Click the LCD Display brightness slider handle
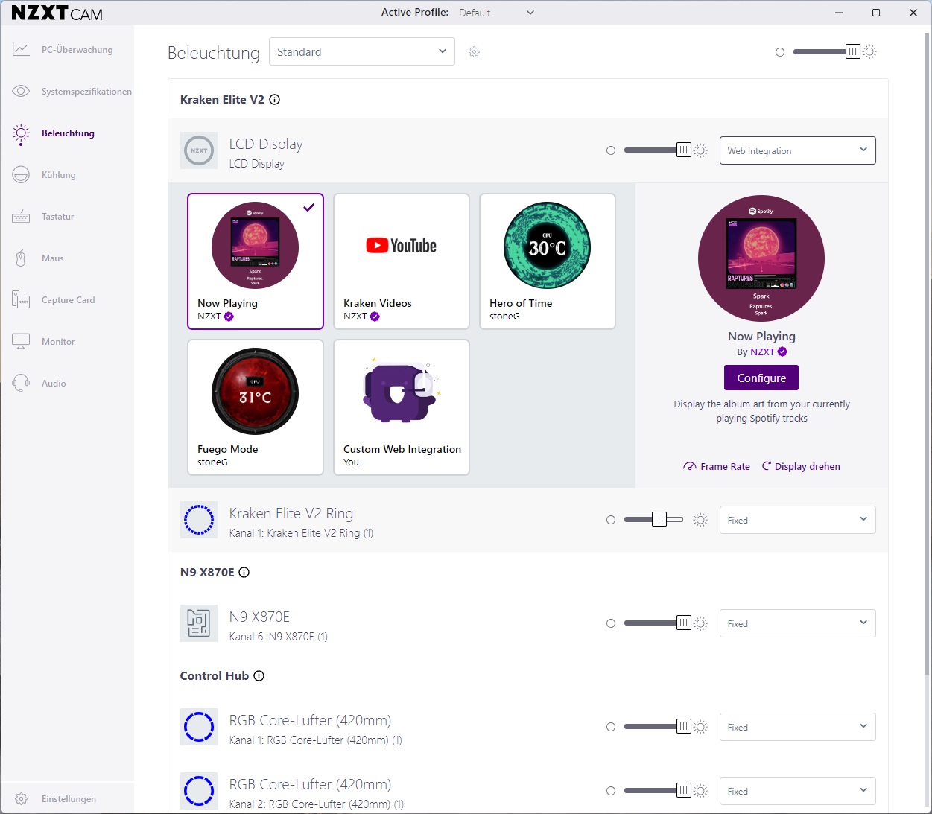Viewport: 932px width, 814px height. 683,150
